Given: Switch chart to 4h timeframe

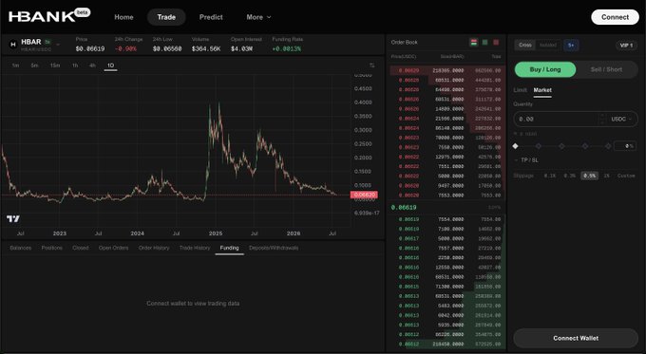Looking at the screenshot, I should pos(92,65).
